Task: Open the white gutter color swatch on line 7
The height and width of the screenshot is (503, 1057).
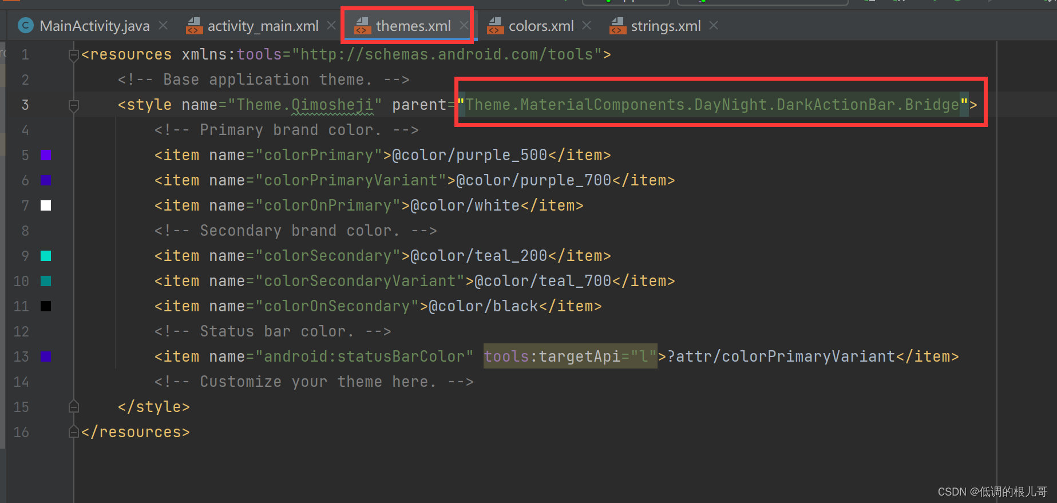Action: [x=46, y=205]
